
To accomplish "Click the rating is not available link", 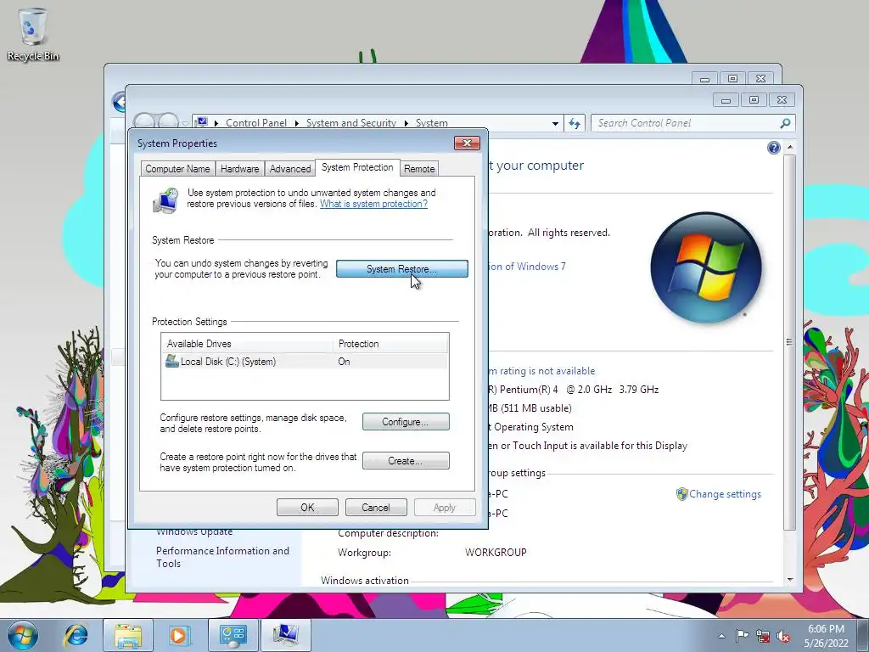I will 542,371.
